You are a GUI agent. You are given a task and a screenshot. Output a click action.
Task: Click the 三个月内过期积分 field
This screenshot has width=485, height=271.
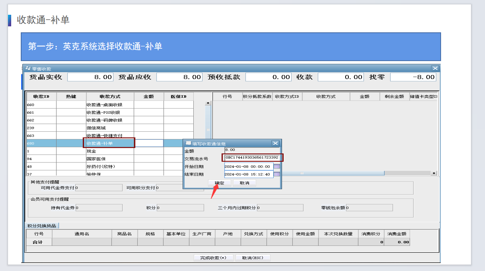[x=280, y=208]
